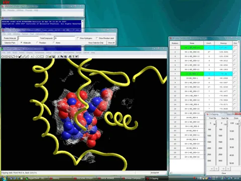The image size is (241, 181).
Task: Click the print toolbar icon
Action: click(70, 57)
